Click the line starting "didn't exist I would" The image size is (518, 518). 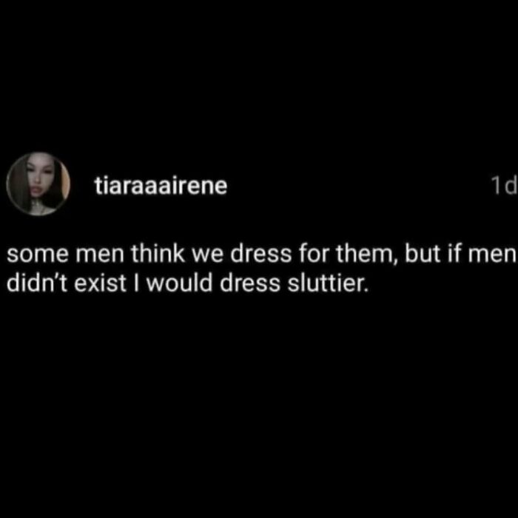click(187, 283)
